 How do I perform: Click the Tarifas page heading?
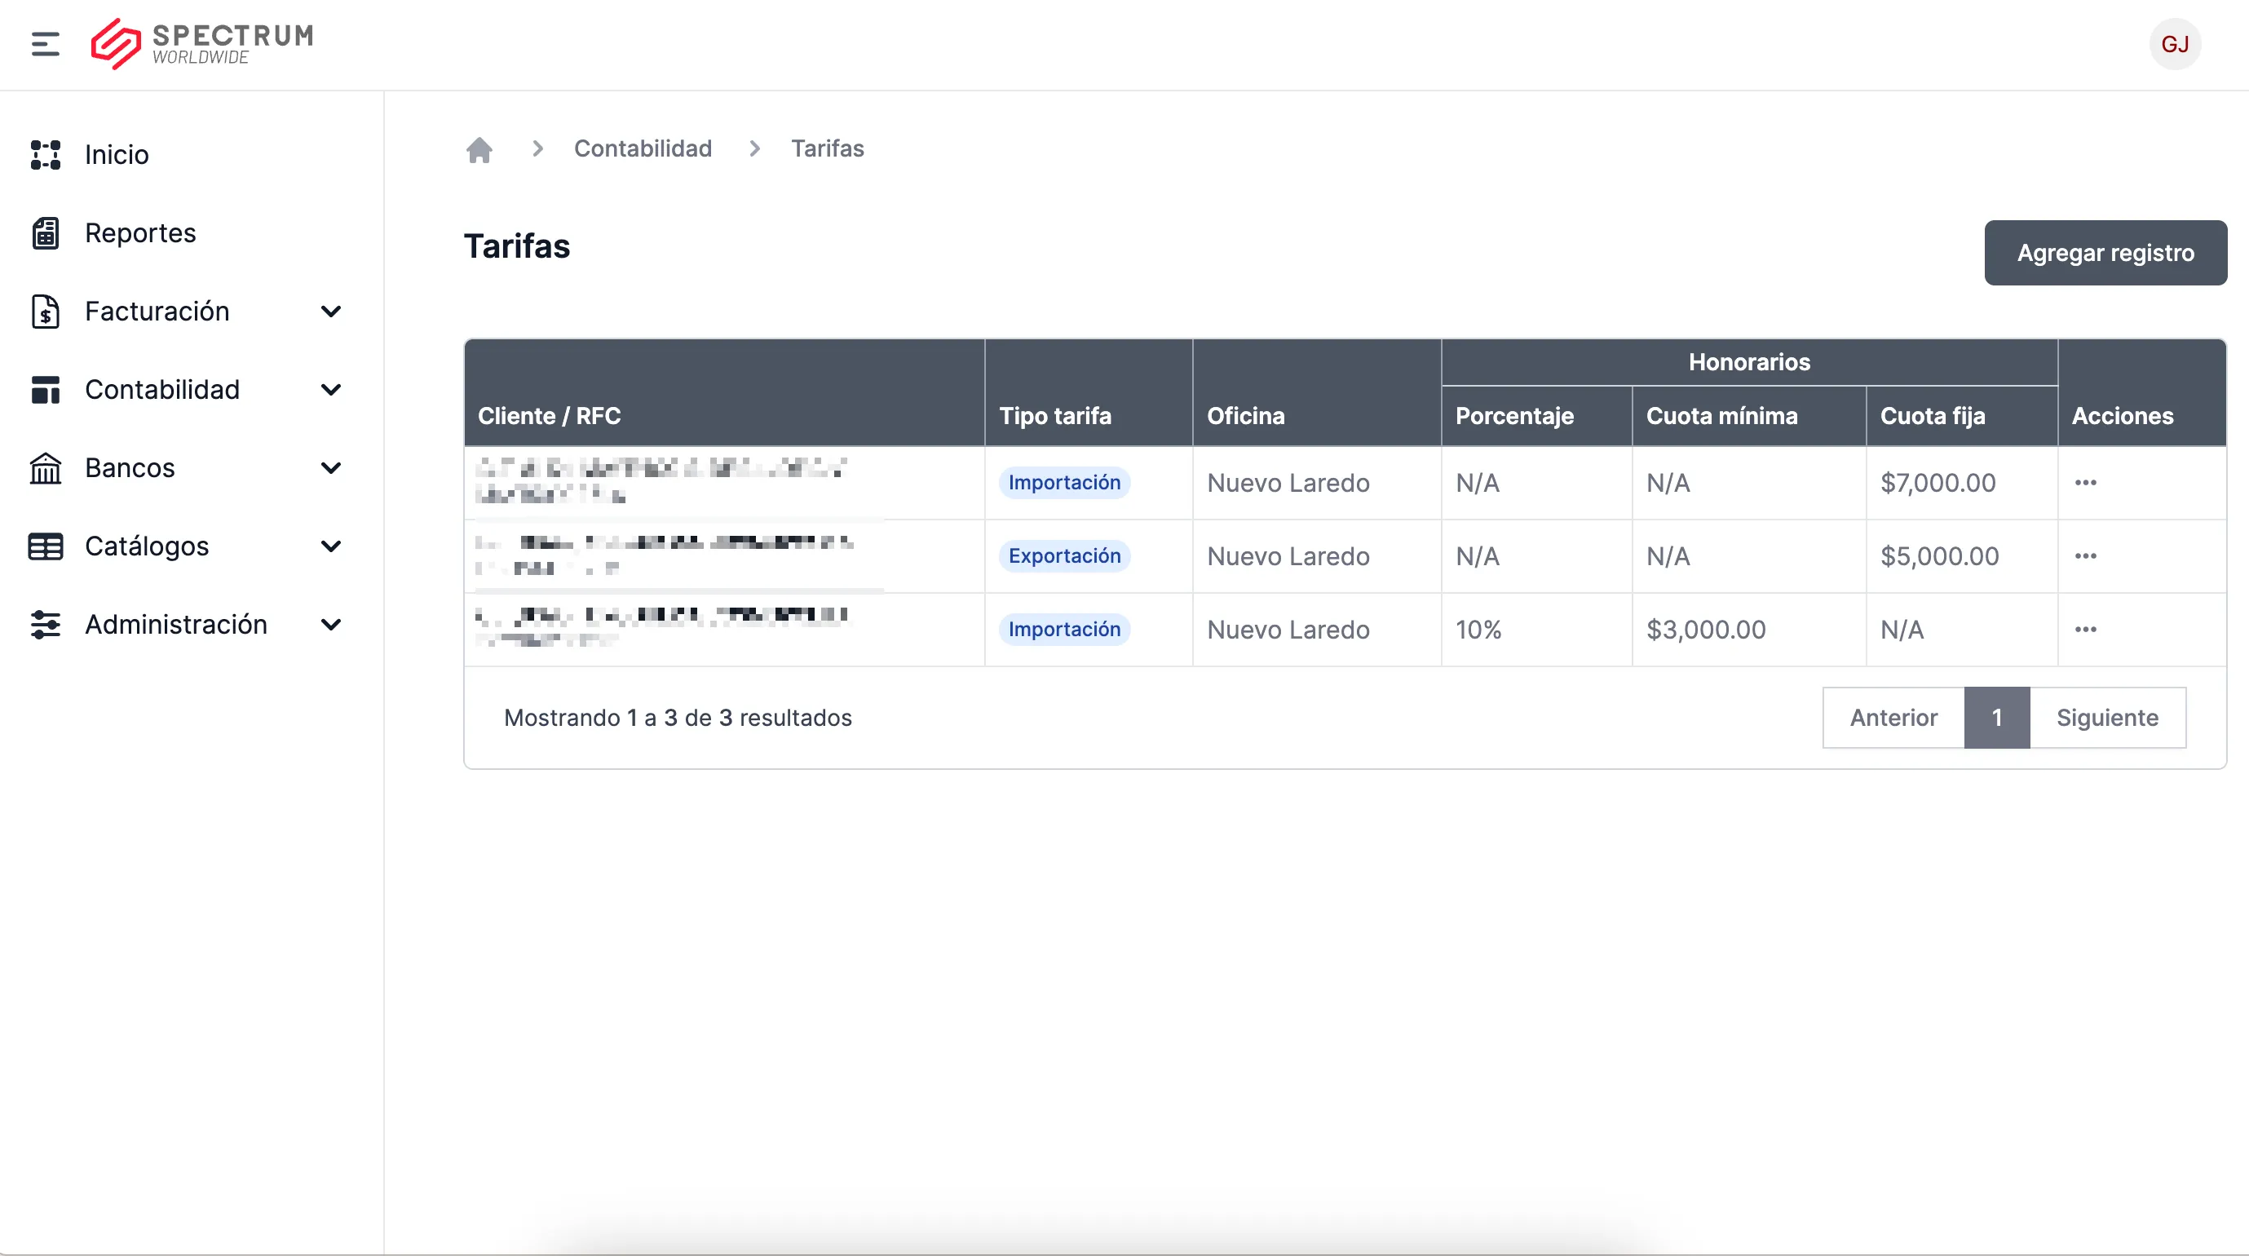coord(517,247)
